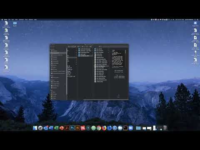Open the Trash in the dock

pyautogui.click(x=165, y=128)
